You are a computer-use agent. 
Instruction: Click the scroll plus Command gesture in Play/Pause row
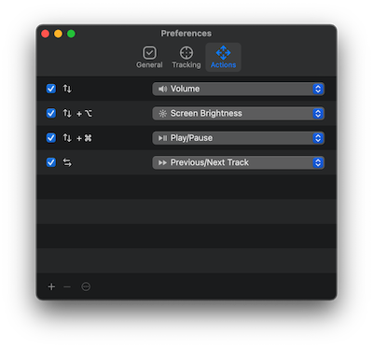click(77, 138)
